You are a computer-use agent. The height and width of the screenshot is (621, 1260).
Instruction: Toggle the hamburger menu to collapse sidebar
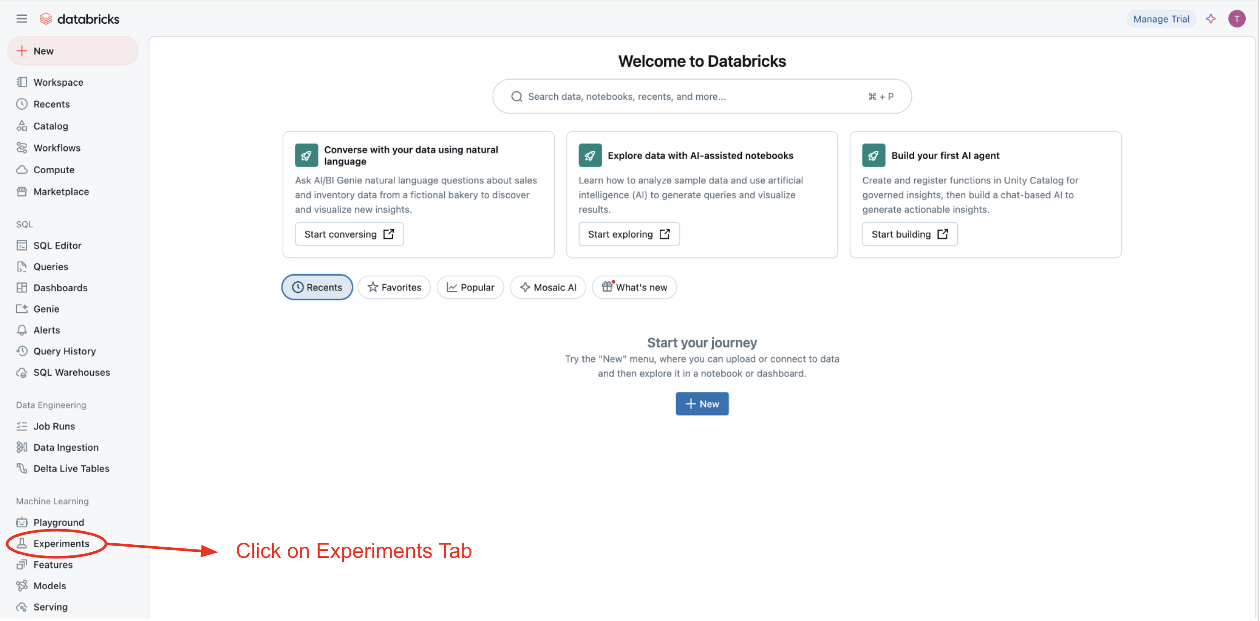click(x=22, y=18)
